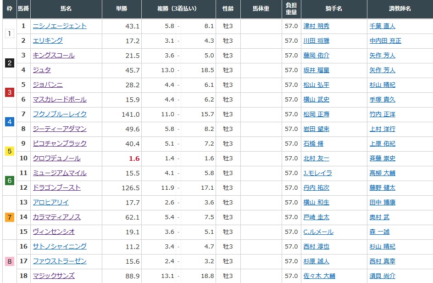Select the blue frame 4 badge
This screenshot has width=433, height=283.
pos(10,122)
